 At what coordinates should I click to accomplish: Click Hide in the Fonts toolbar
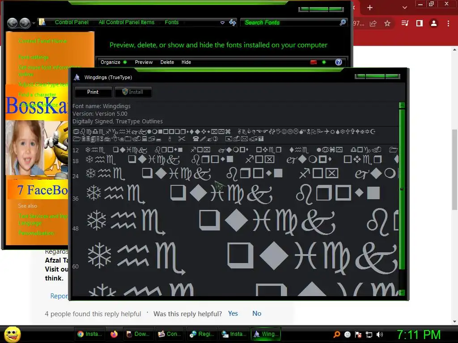pyautogui.click(x=186, y=62)
